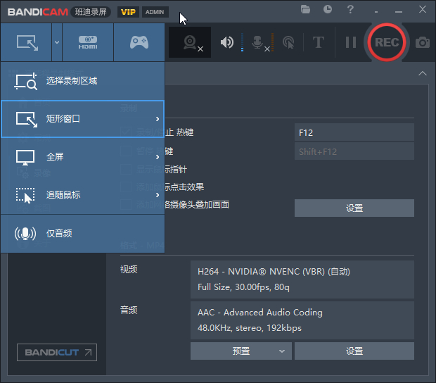Image resolution: width=436 pixels, height=383 pixels.
Task: Expand the 矩形窗口 submenu arrow
Action: [158, 119]
